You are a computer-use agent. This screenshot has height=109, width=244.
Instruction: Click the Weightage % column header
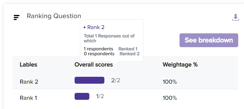(180, 64)
